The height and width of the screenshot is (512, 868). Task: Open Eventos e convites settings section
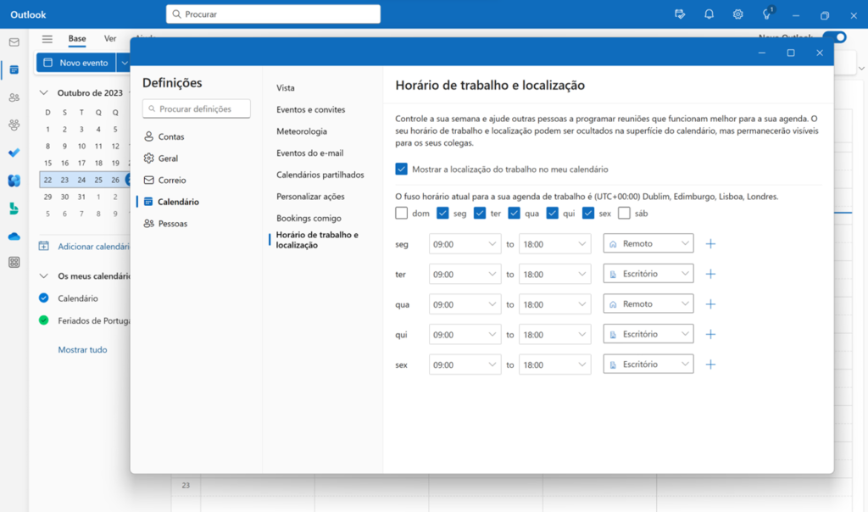coord(310,110)
